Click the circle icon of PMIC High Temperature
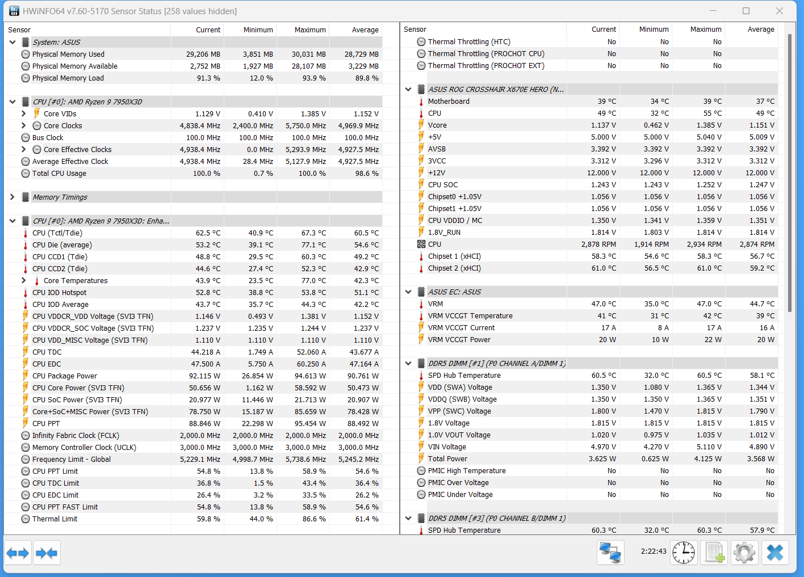Screen dimensions: 804x577 pyautogui.click(x=421, y=470)
